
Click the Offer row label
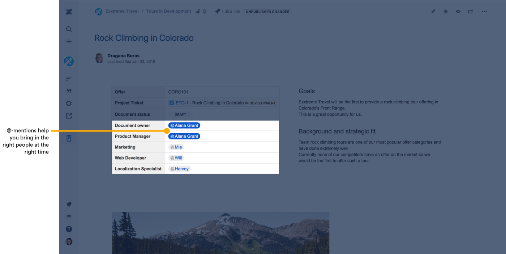120,92
